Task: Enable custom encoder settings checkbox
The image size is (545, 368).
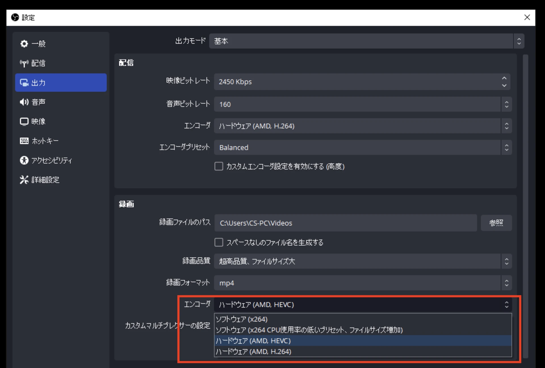Action: click(219, 166)
